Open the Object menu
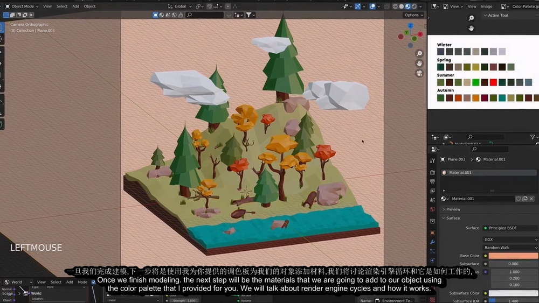Screen dimensions: 539x303 [x=89, y=6]
